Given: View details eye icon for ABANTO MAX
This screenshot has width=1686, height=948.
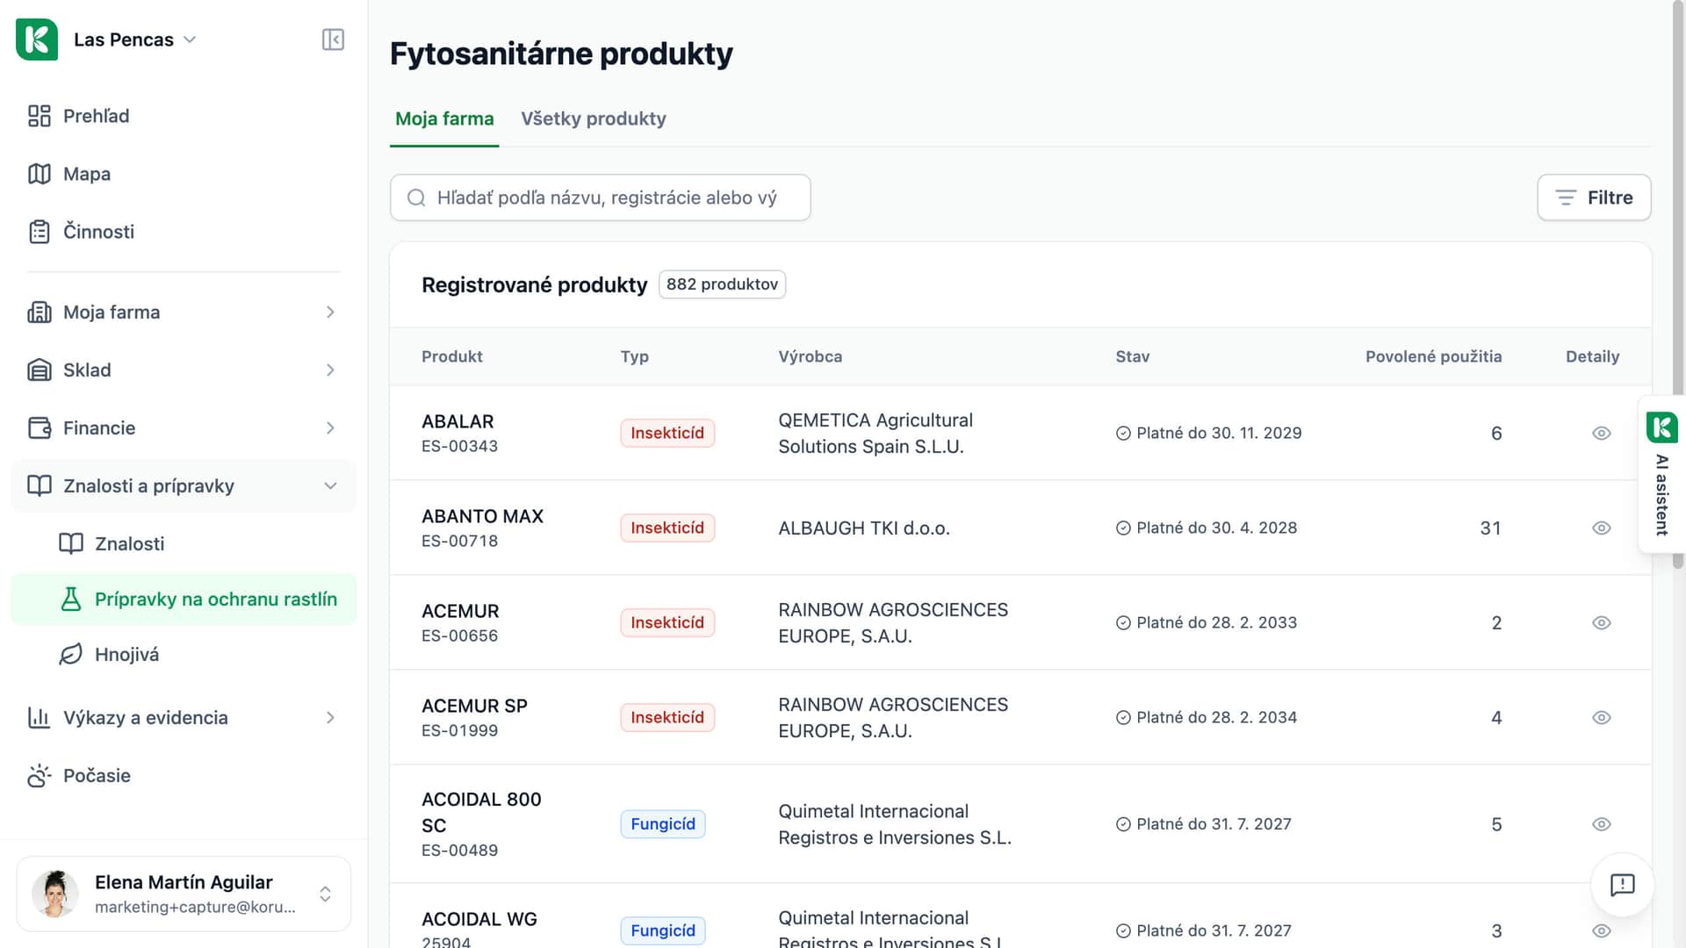Looking at the screenshot, I should click(x=1601, y=528).
